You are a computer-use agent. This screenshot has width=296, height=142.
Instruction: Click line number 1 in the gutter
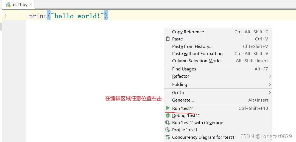(6, 16)
